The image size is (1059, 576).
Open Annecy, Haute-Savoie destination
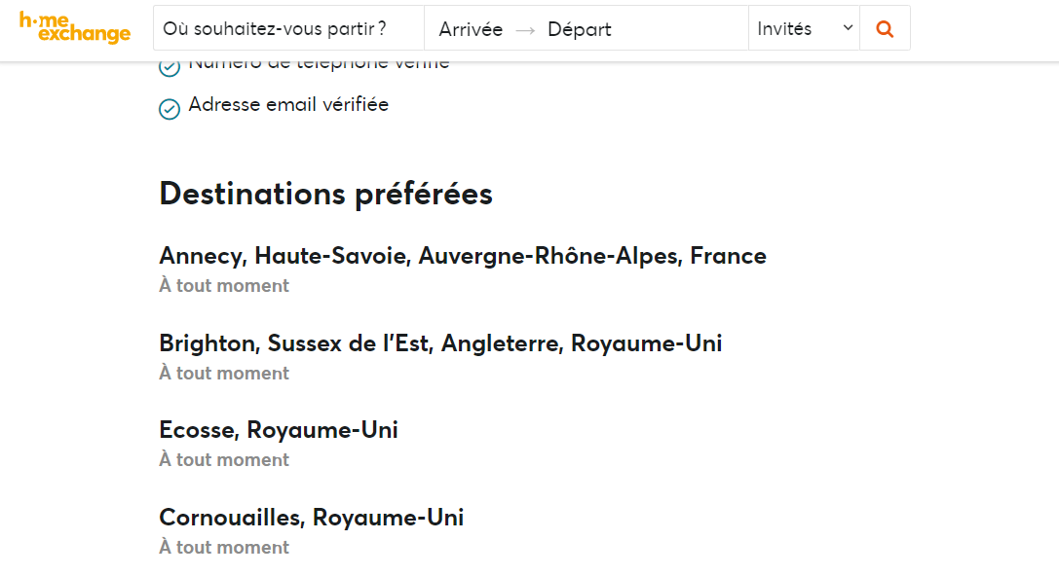click(463, 256)
